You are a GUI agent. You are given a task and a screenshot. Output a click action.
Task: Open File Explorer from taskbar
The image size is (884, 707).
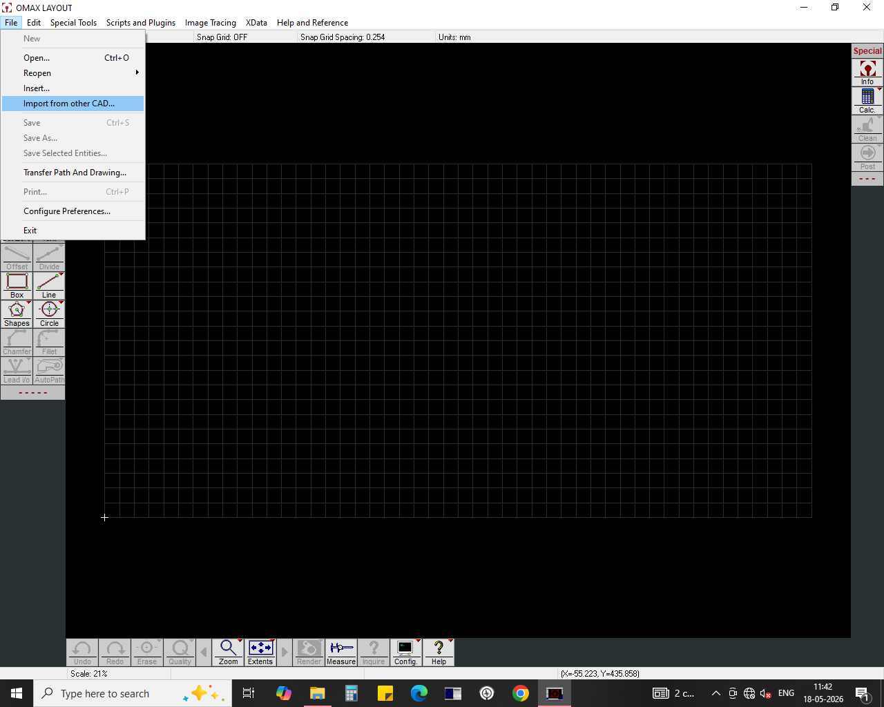click(317, 693)
